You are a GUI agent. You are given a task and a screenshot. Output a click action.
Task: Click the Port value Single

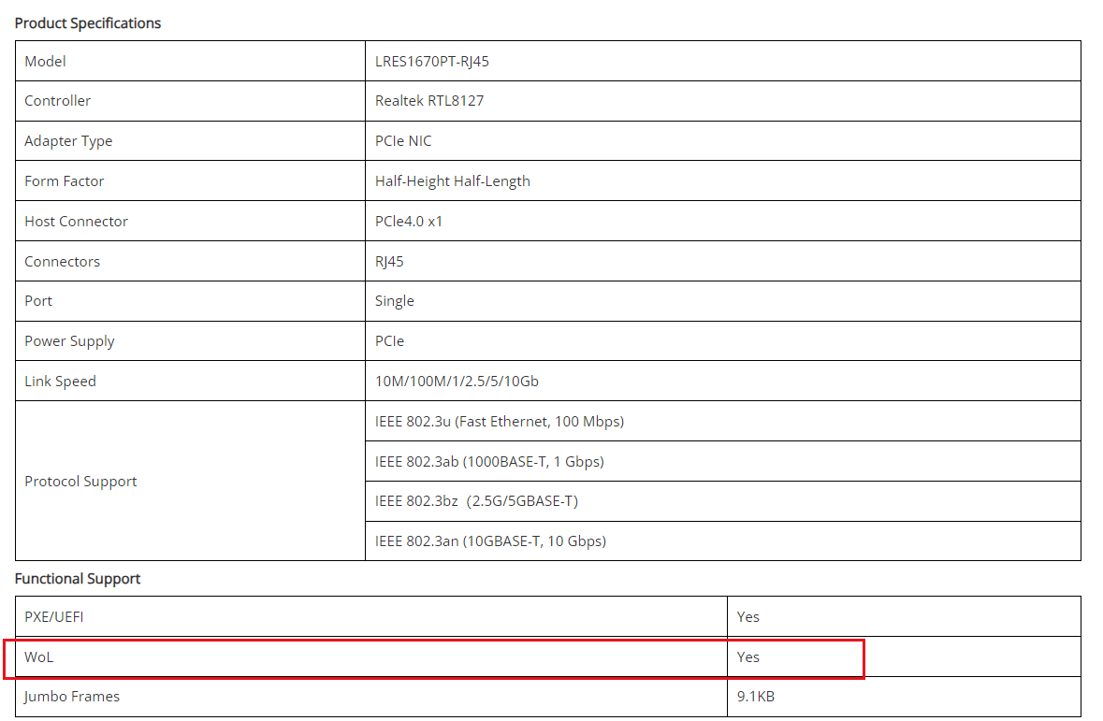pyautogui.click(x=395, y=301)
